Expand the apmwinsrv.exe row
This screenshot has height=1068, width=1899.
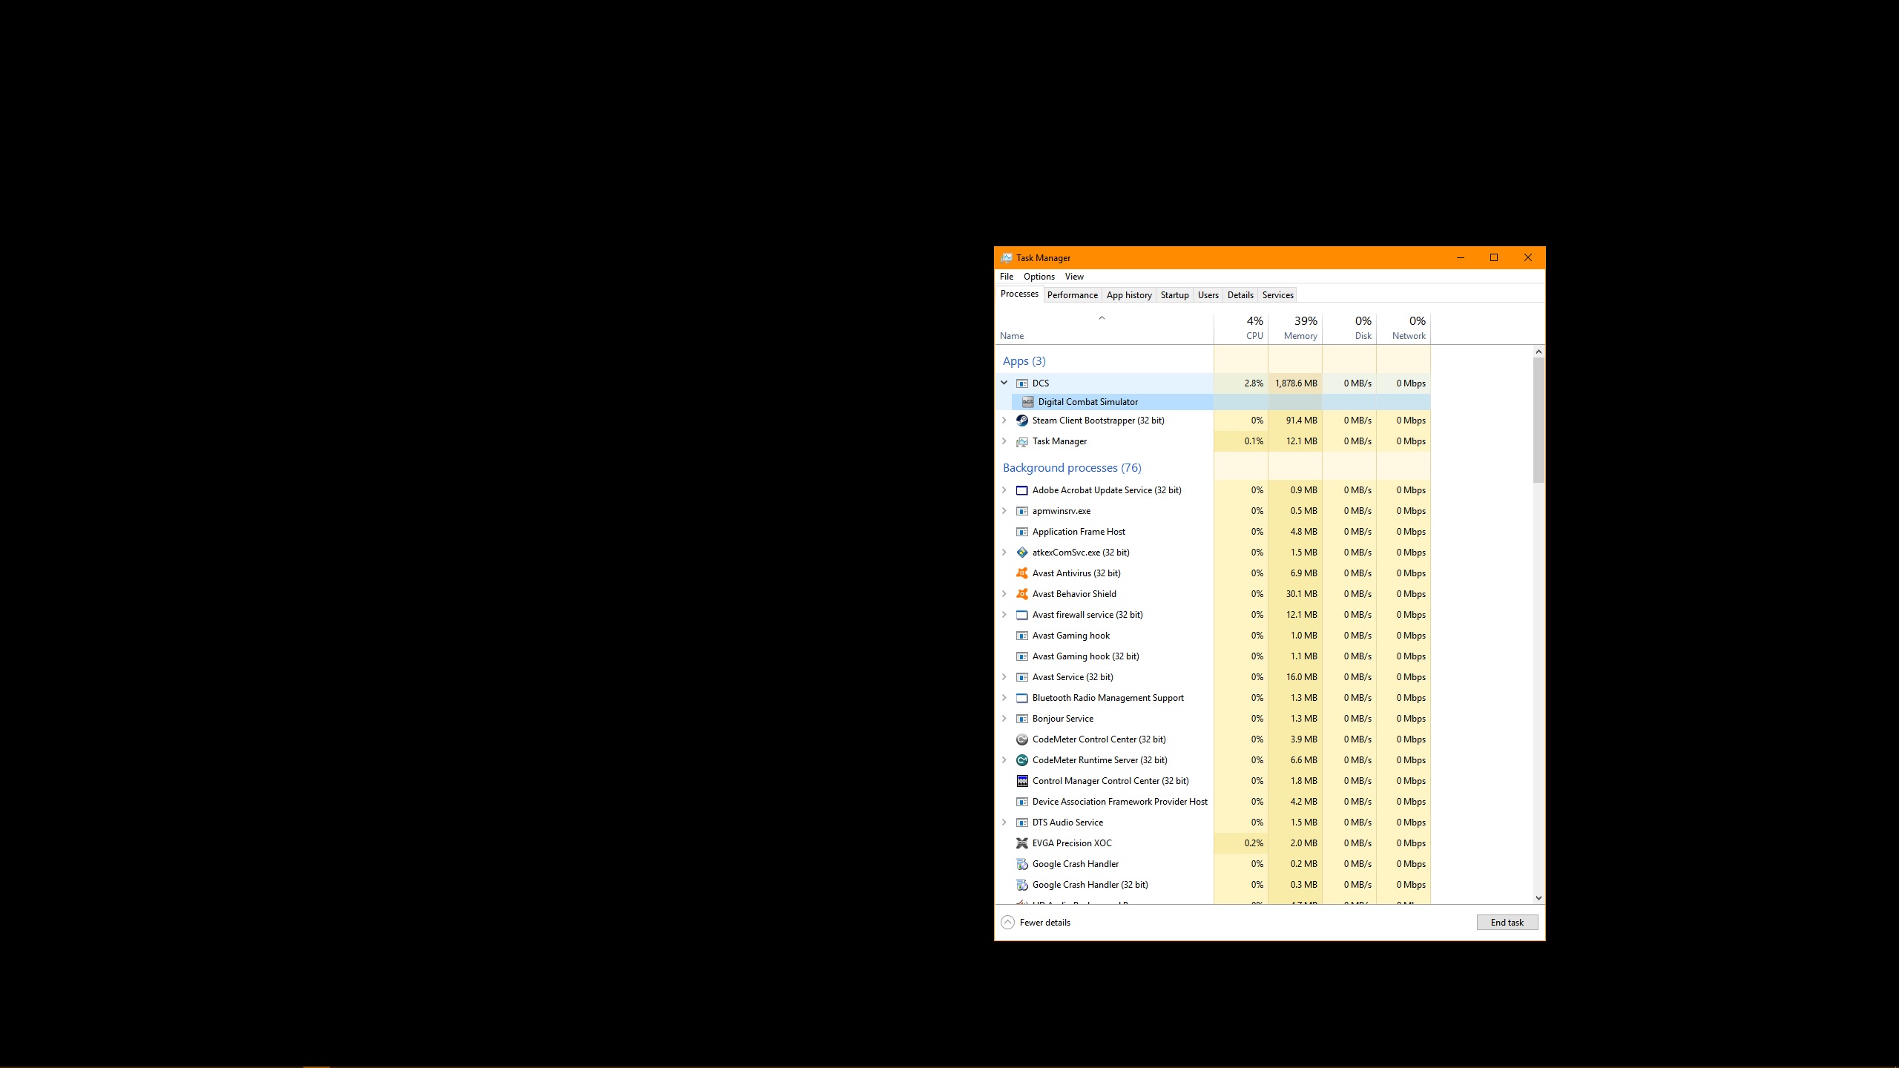point(1004,511)
